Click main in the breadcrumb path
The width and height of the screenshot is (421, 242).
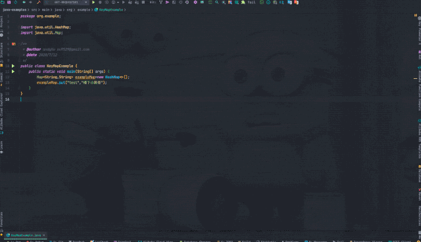click(x=45, y=10)
